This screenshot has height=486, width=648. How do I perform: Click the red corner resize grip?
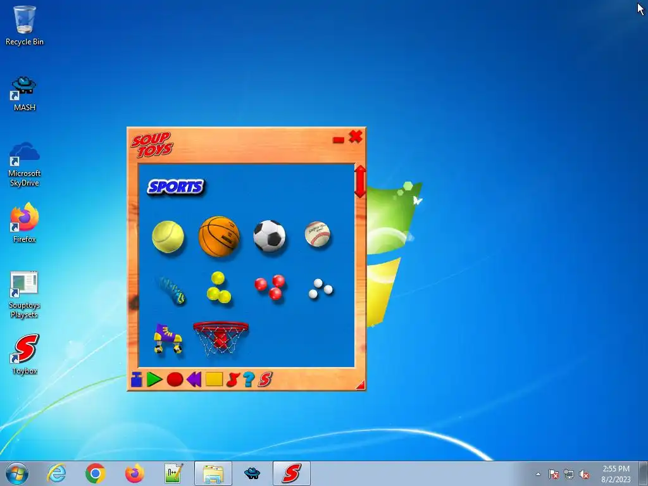point(361,385)
